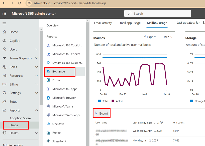Open the Microsoft Teams usage report
205x146 pixels.
(x=63, y=106)
